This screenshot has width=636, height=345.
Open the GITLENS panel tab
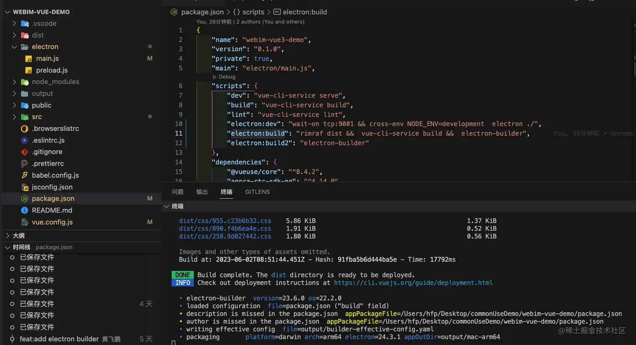tap(257, 192)
